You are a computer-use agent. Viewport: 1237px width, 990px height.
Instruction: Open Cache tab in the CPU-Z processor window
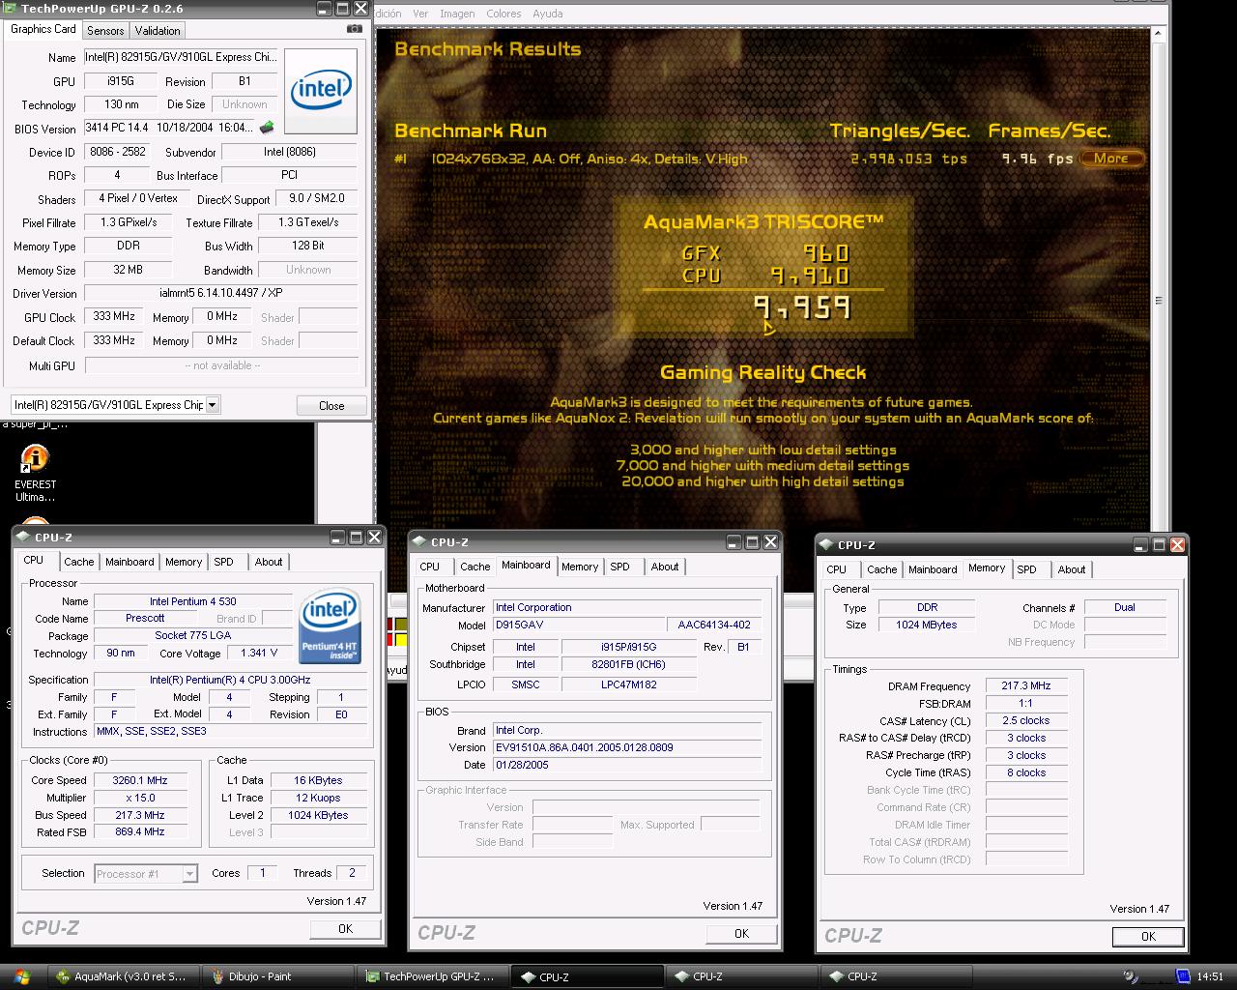pos(79,562)
